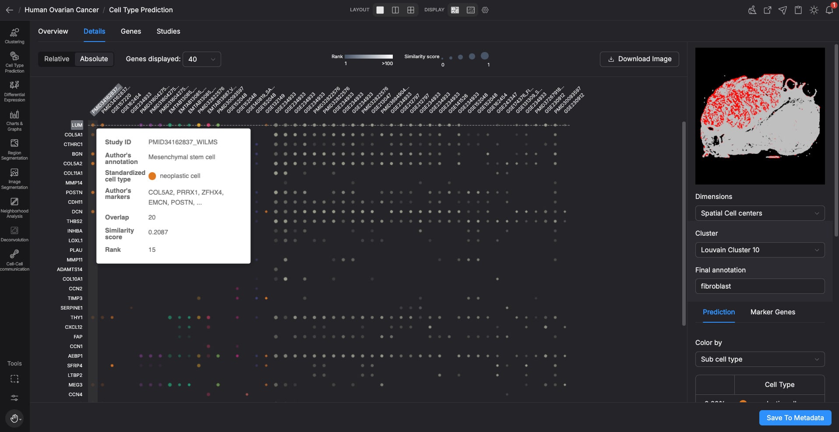839x432 pixels.
Task: Open the Clustering sidebar tool
Action: click(x=14, y=36)
